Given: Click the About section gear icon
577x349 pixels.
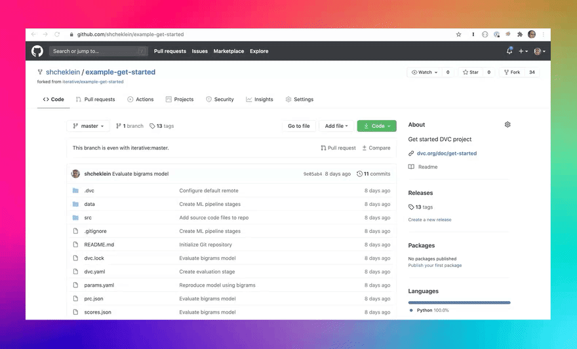Looking at the screenshot, I should tap(507, 125).
